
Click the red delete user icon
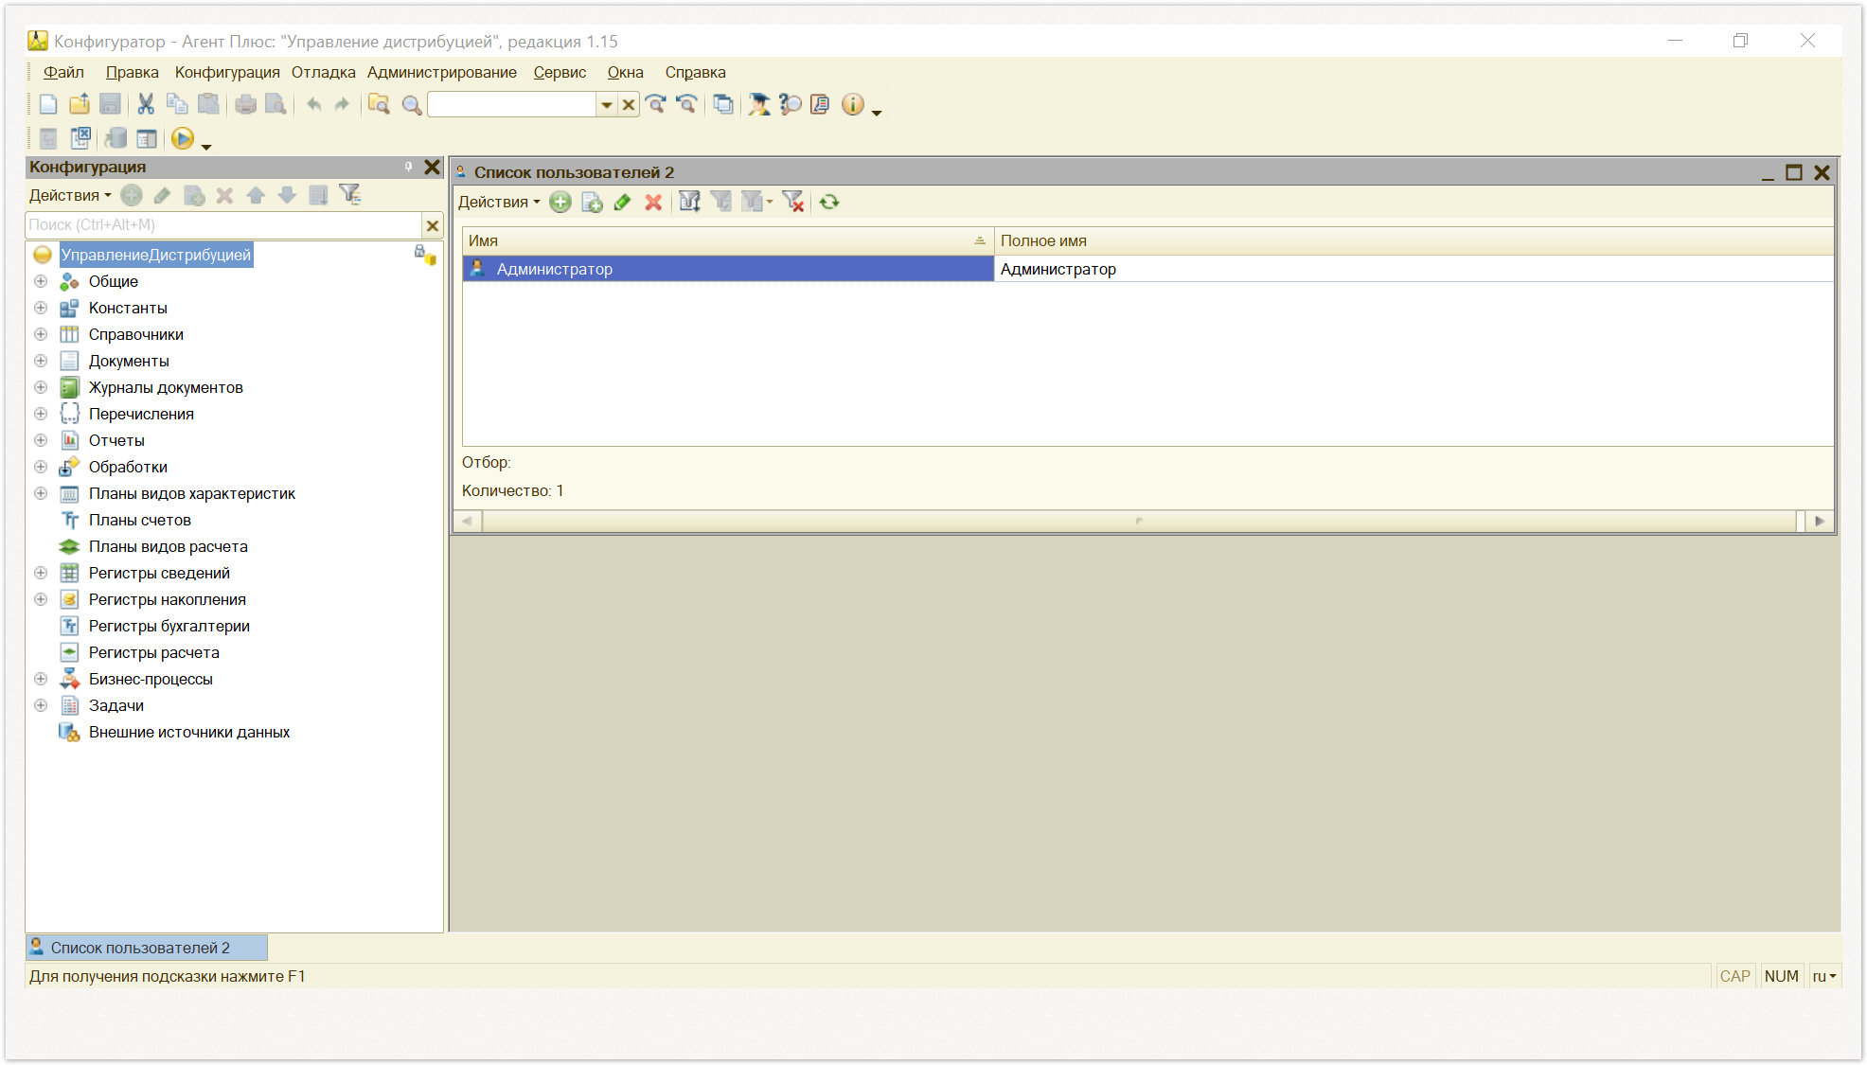[653, 202]
